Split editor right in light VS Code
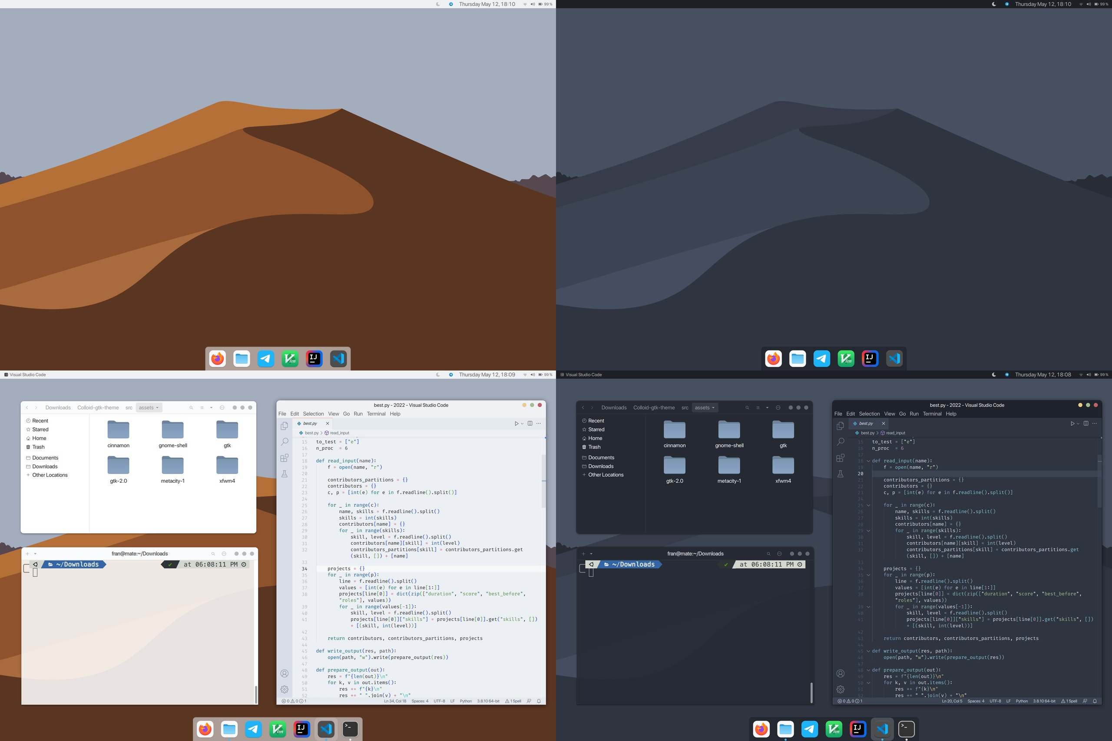 point(530,423)
